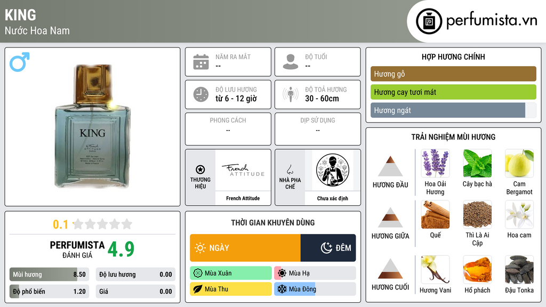The width and height of the screenshot is (546, 307).
Task: Click the Hương đầu pyramid icon
Action: [390, 166]
